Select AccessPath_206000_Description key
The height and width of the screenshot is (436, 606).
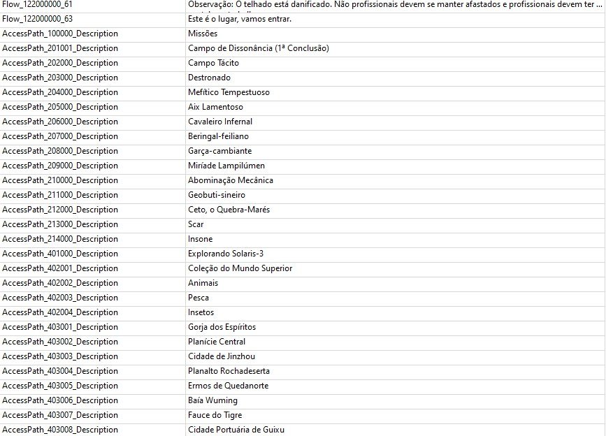tap(92, 122)
